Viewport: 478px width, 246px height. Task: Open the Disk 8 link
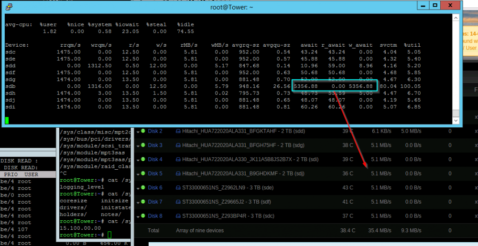pos(155,216)
